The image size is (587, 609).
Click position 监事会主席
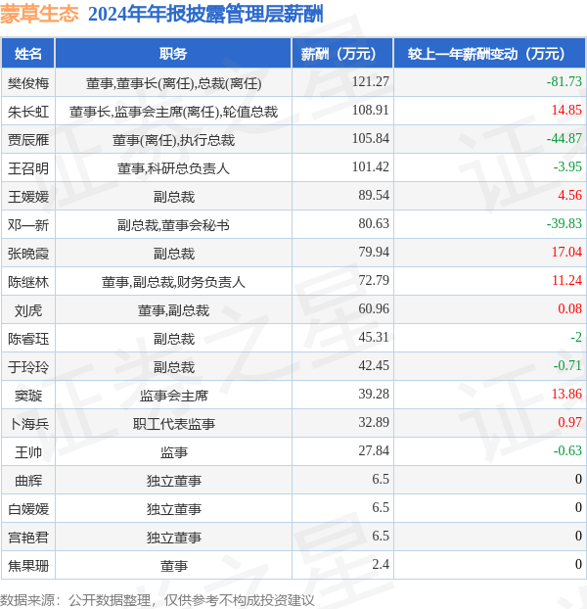pyautogui.click(x=173, y=396)
